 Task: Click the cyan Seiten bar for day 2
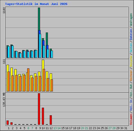point(13,52)
